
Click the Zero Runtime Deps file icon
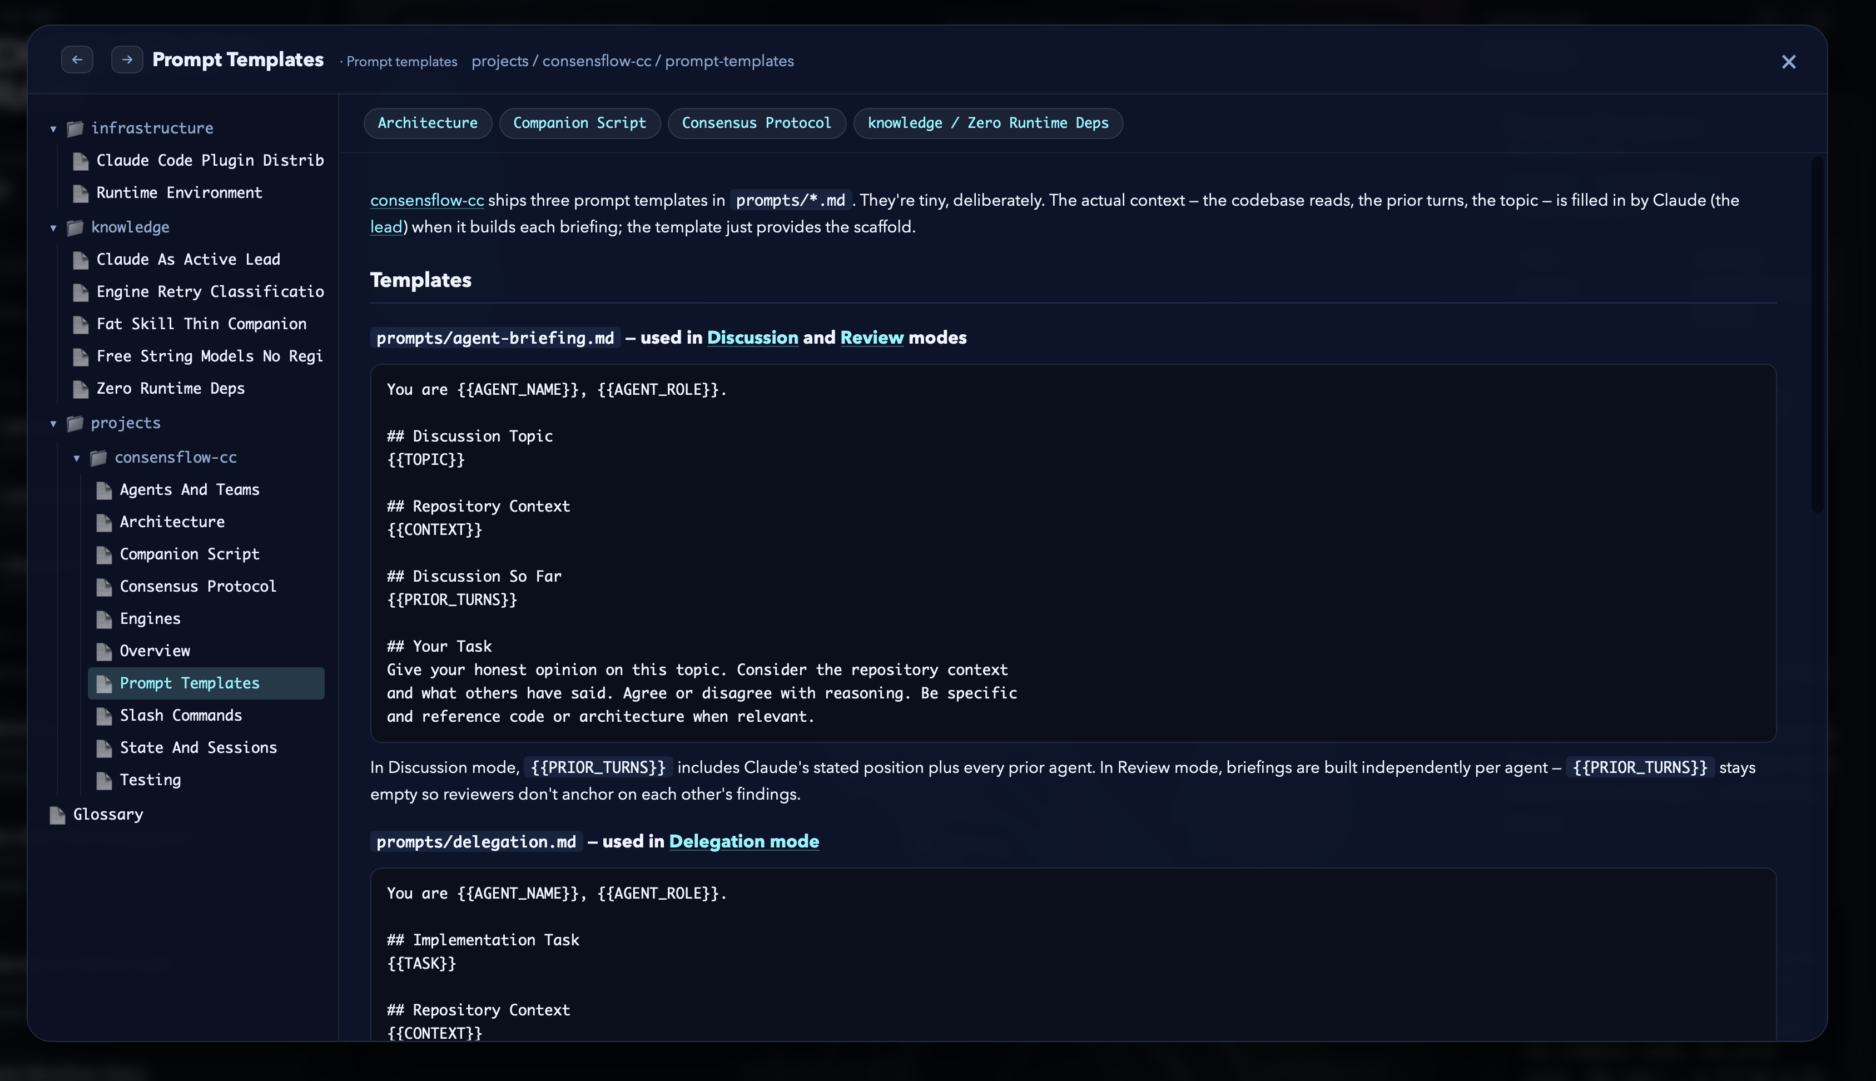81,389
